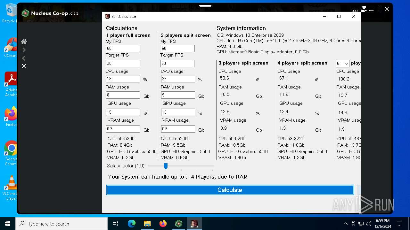Click 2 players GPU usage field

(x=178, y=112)
